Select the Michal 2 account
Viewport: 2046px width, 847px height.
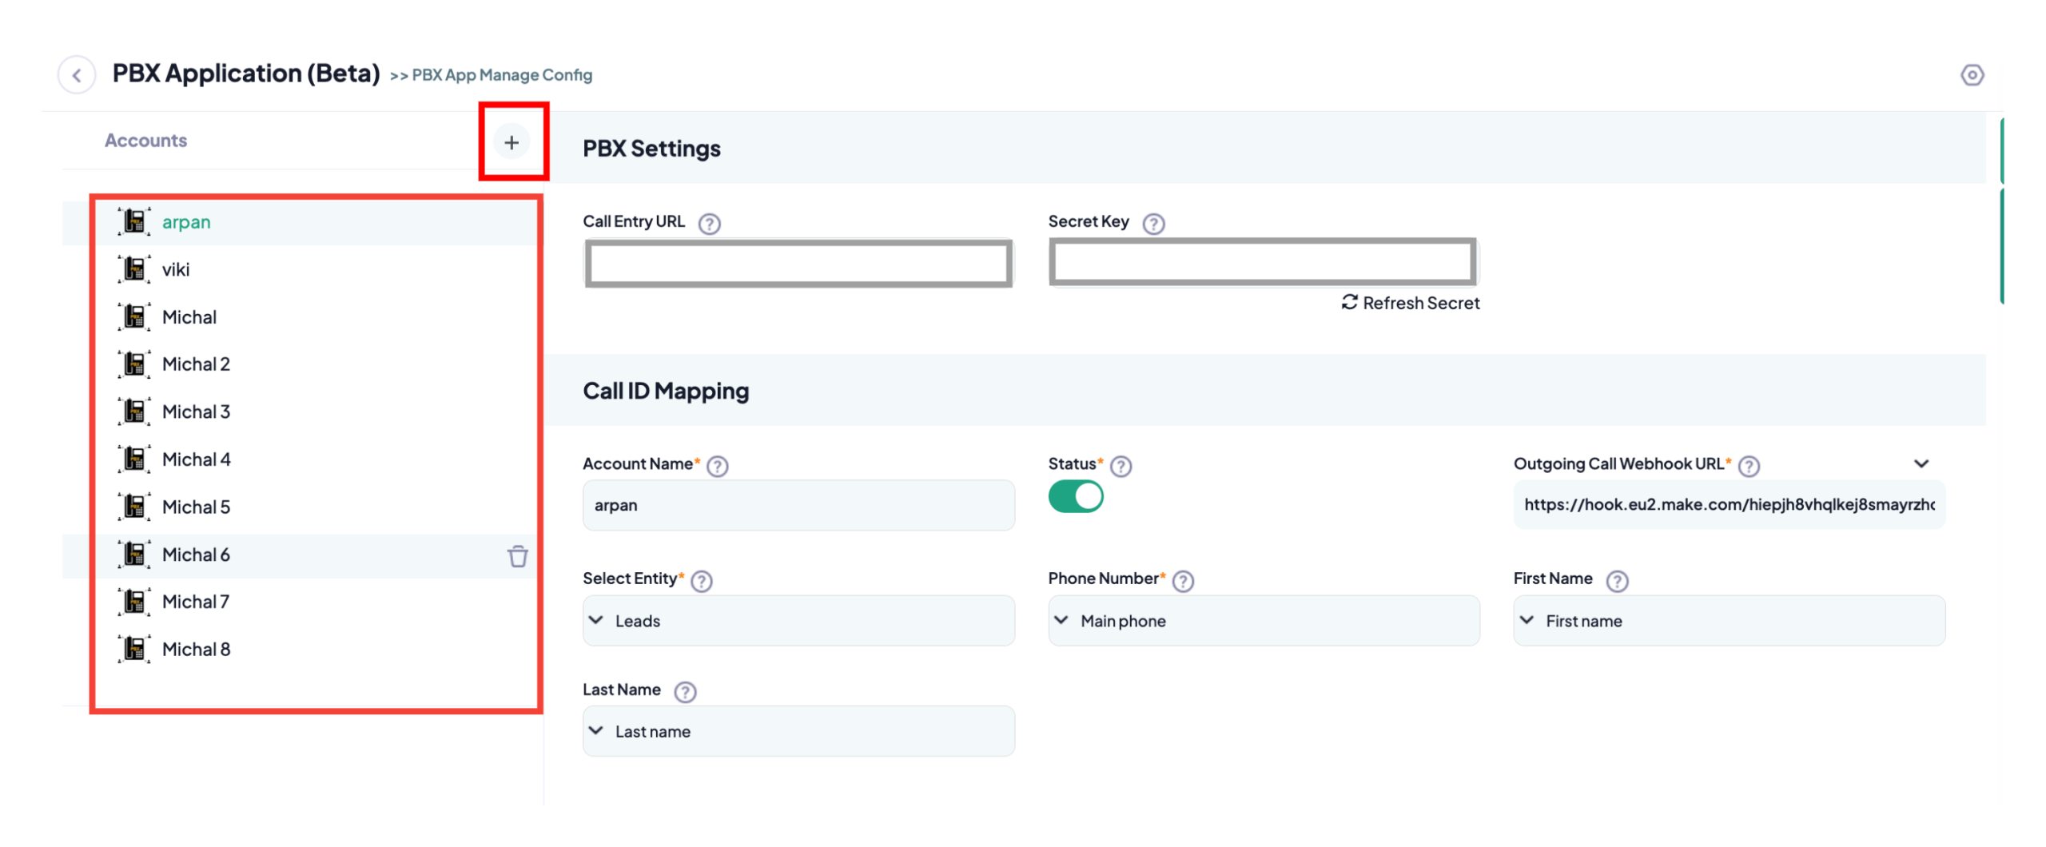click(x=303, y=364)
